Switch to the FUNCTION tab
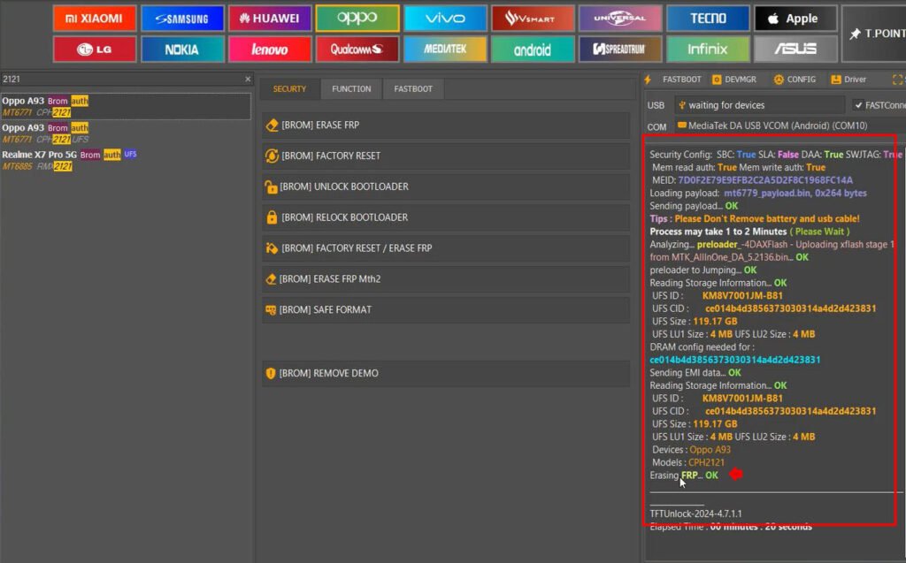Viewport: 906px width, 563px height. [351, 89]
